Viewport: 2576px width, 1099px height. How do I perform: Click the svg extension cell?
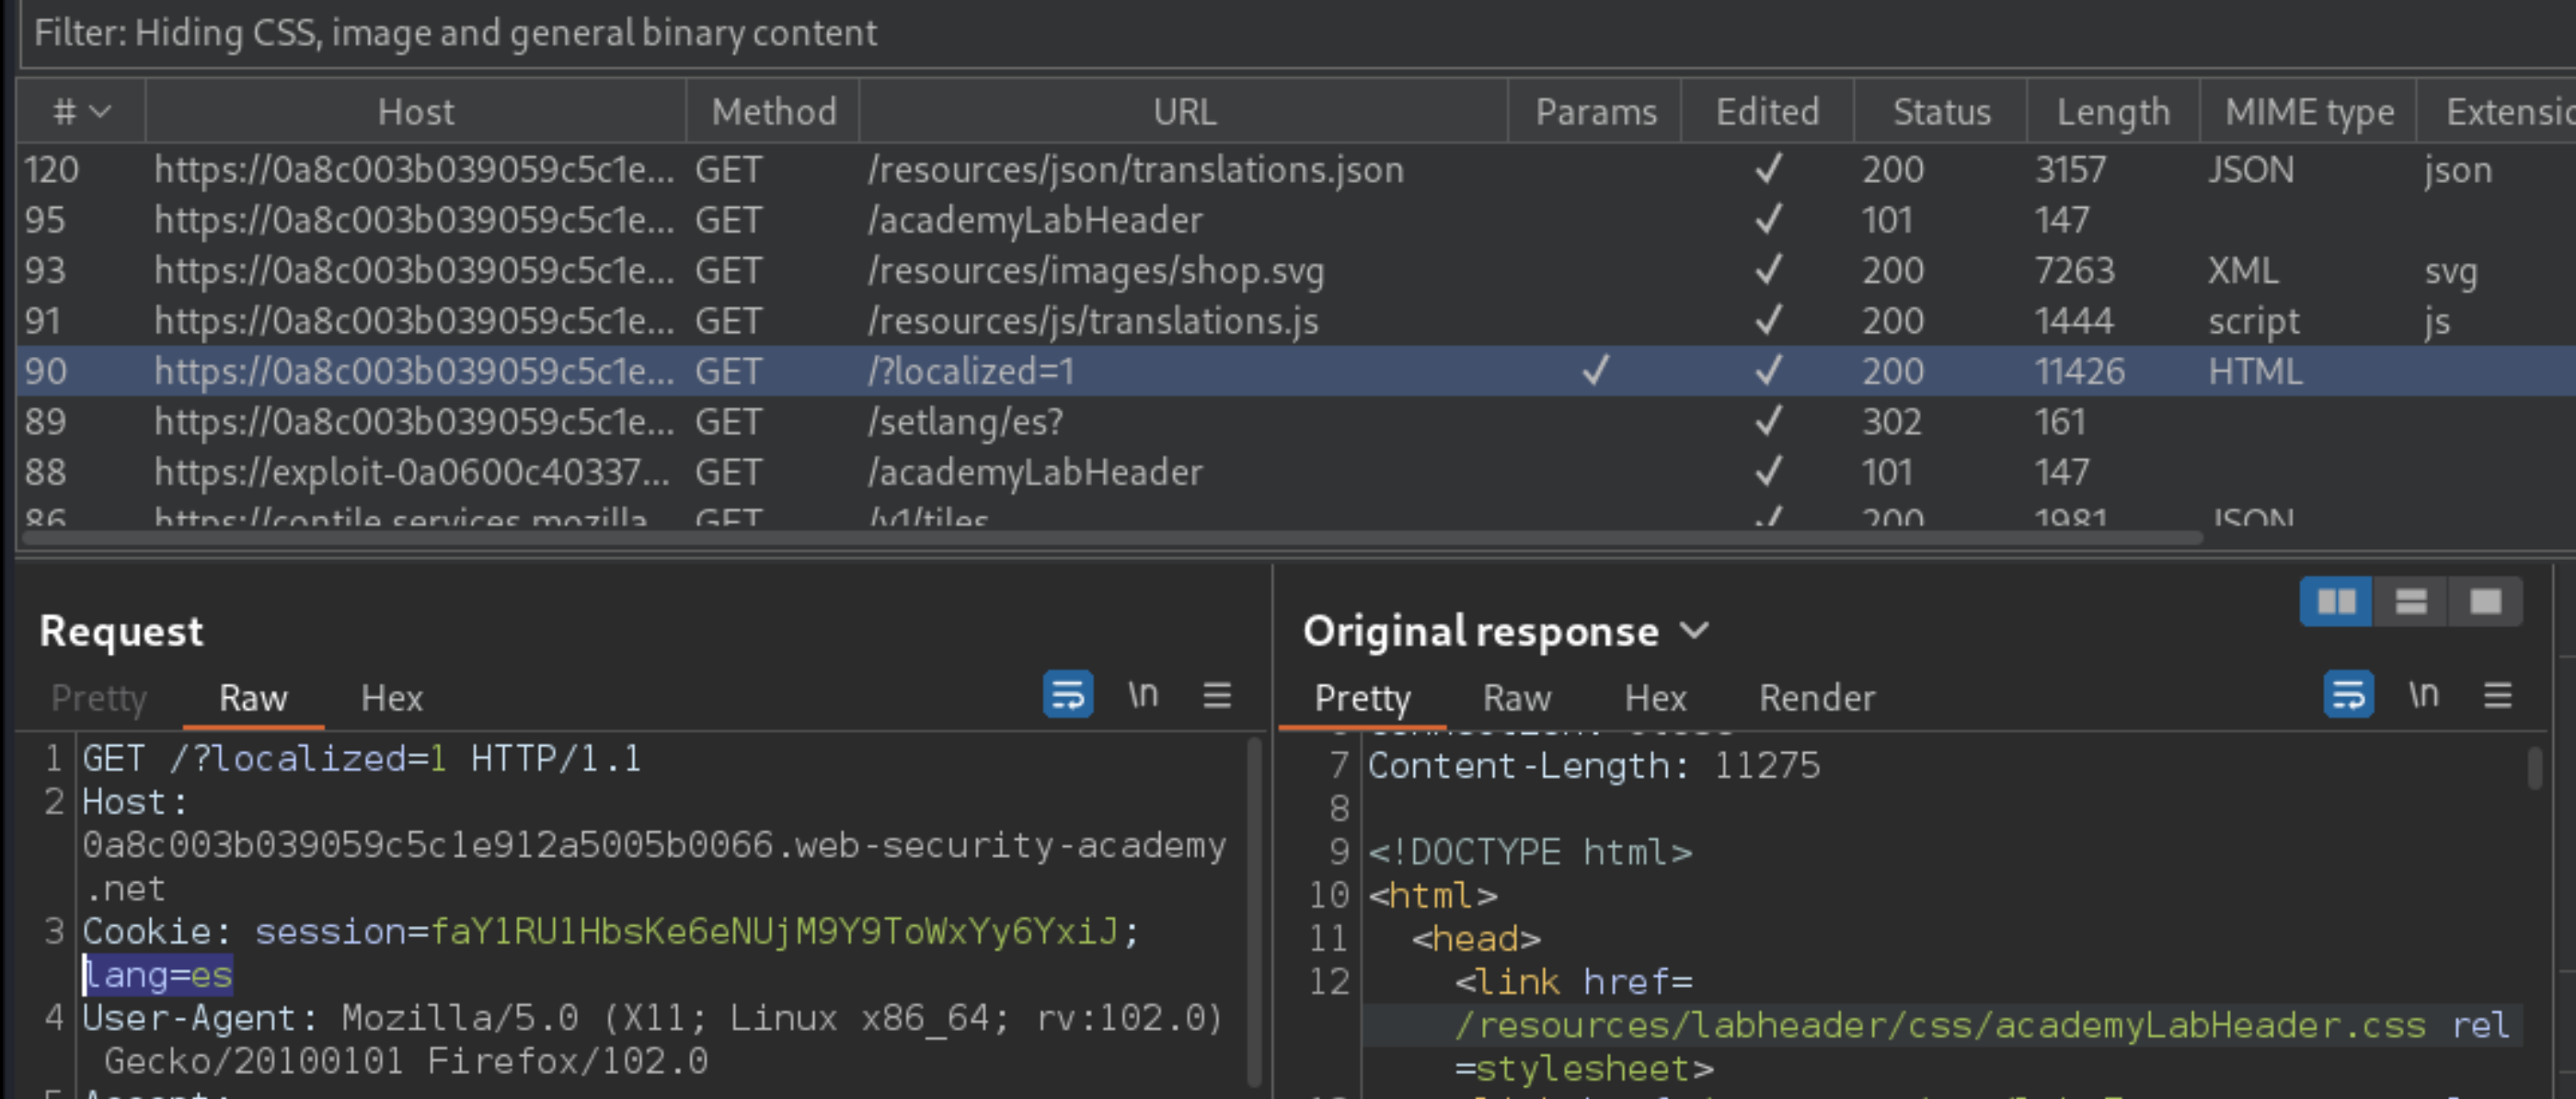coord(2450,273)
